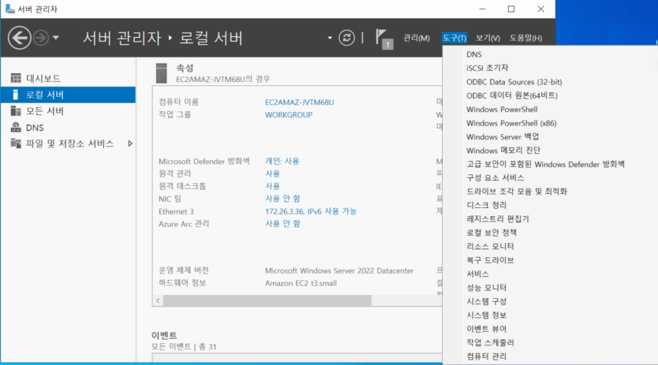Image resolution: width=658 pixels, height=365 pixels.
Task: Click the WORKGROUP link
Action: (x=289, y=115)
